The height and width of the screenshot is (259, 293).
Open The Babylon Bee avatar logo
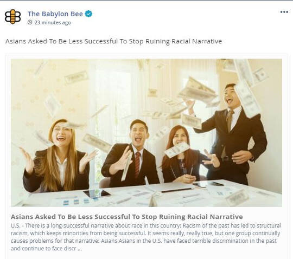12,17
